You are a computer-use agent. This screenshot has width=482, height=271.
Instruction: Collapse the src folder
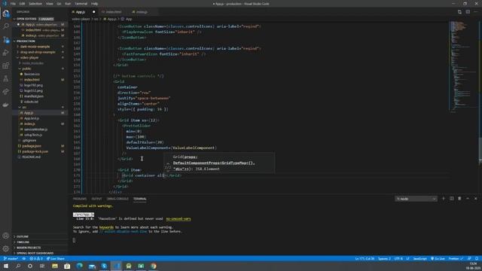coord(24,107)
